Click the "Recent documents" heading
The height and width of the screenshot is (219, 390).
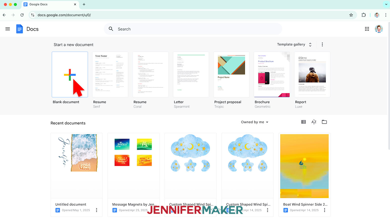(x=68, y=123)
